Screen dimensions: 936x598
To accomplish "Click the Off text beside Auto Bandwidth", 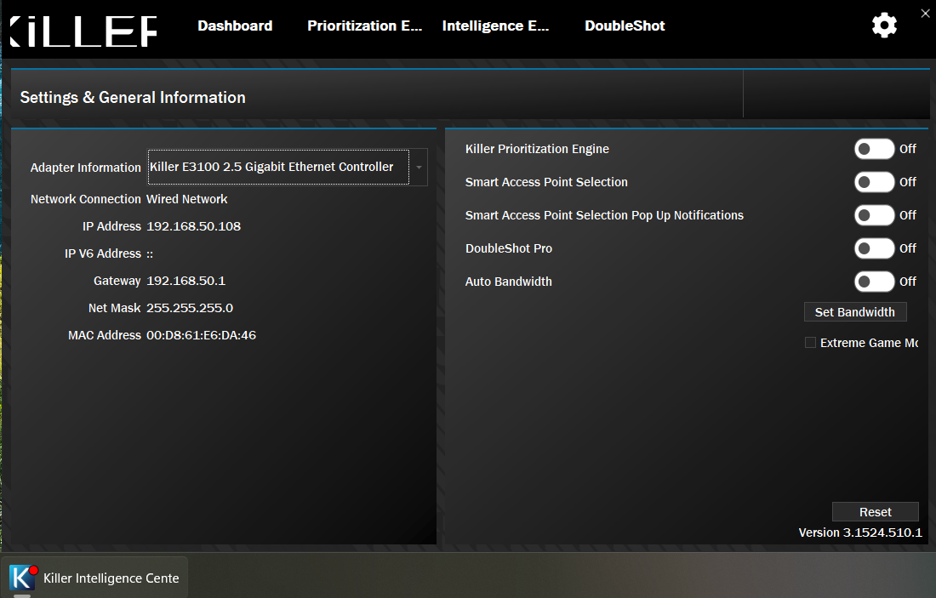I will point(907,282).
